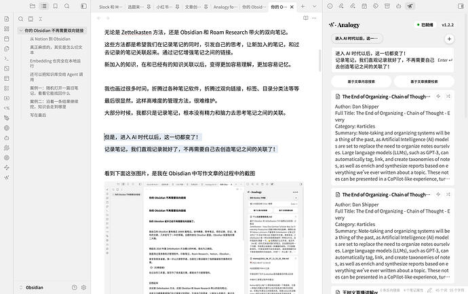Open second 'The End of Organizing' result title
The height and width of the screenshot is (294, 468).
coord(386,194)
